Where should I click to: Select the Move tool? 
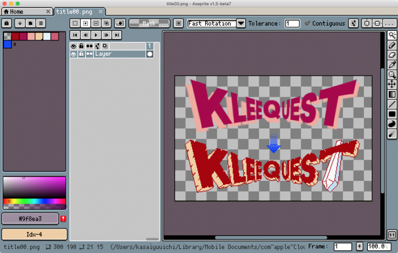pos(392,84)
